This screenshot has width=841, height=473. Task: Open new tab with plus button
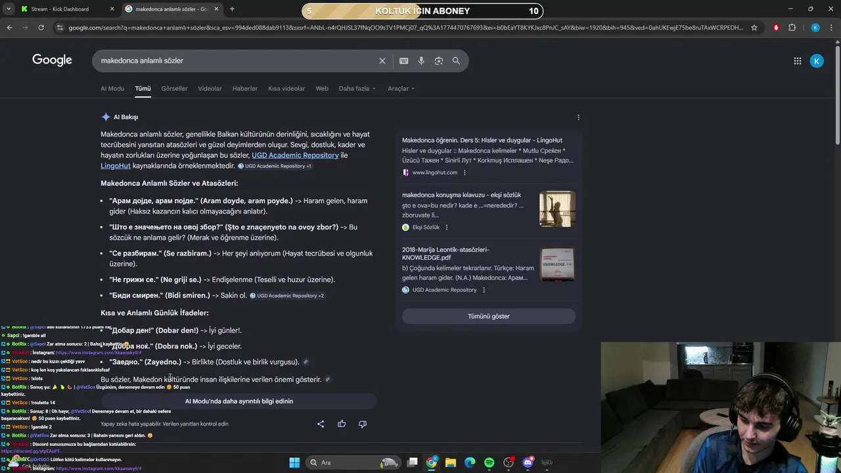pyautogui.click(x=232, y=9)
